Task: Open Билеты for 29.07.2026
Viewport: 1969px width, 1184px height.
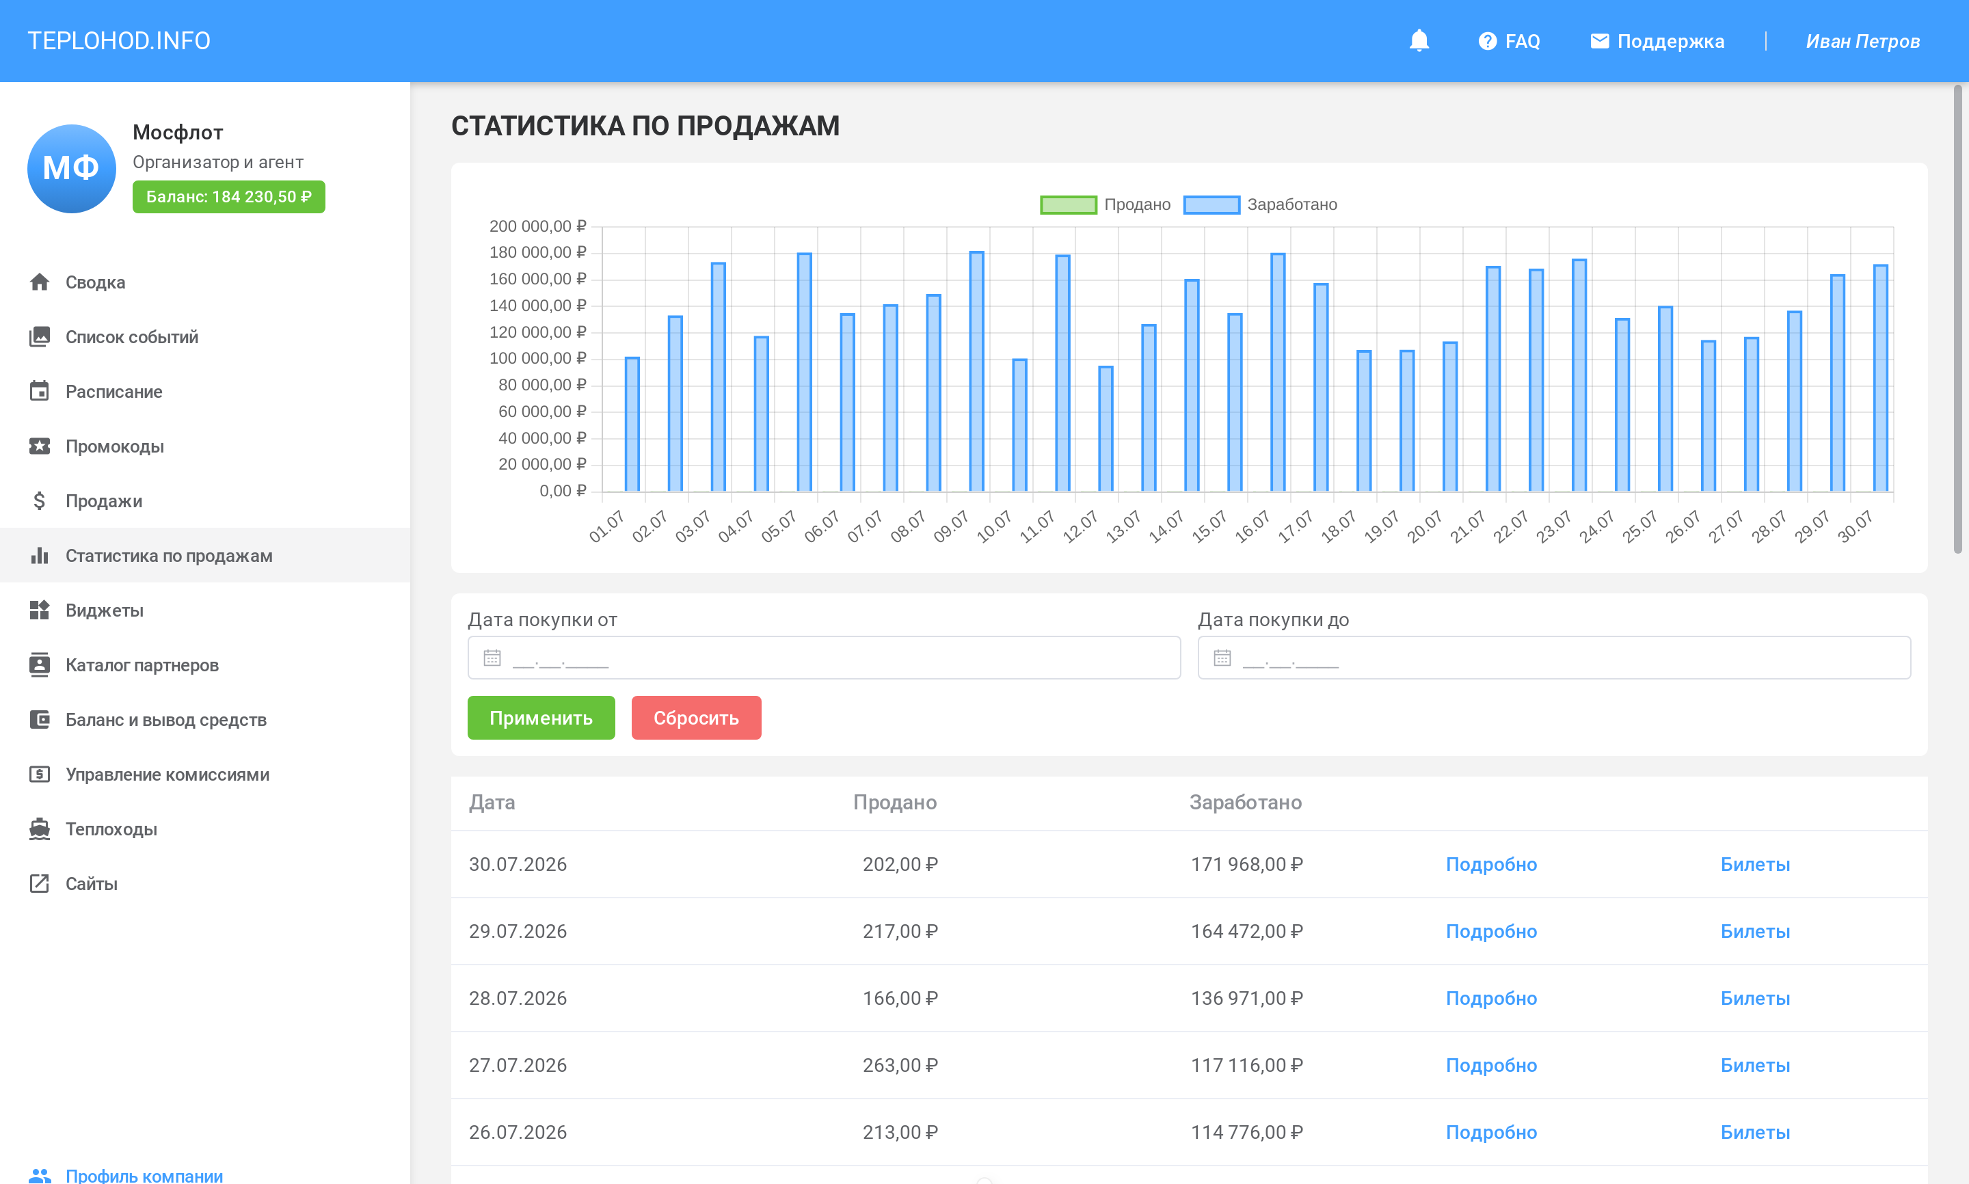Action: (1755, 931)
